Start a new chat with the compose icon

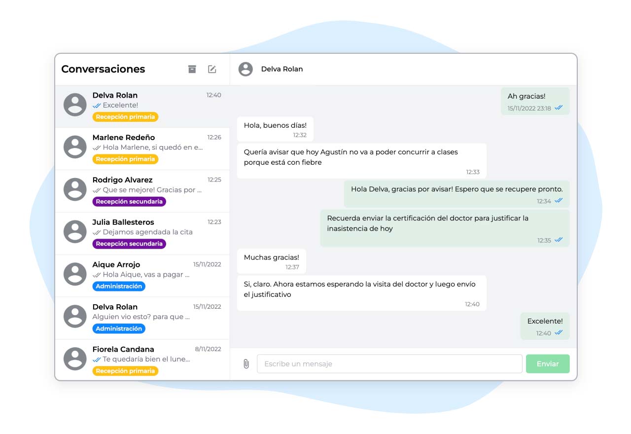pos(212,69)
